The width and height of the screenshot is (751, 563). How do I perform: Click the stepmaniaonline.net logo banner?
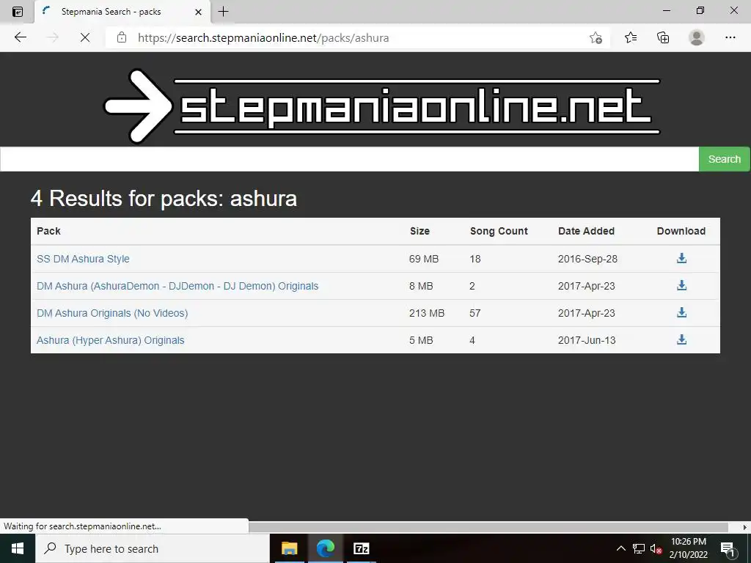point(381,106)
